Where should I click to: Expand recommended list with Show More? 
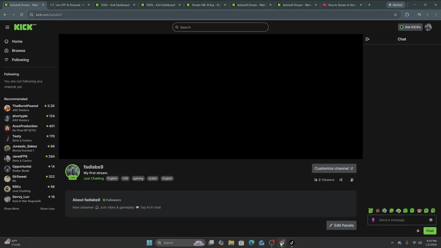(x=12, y=209)
